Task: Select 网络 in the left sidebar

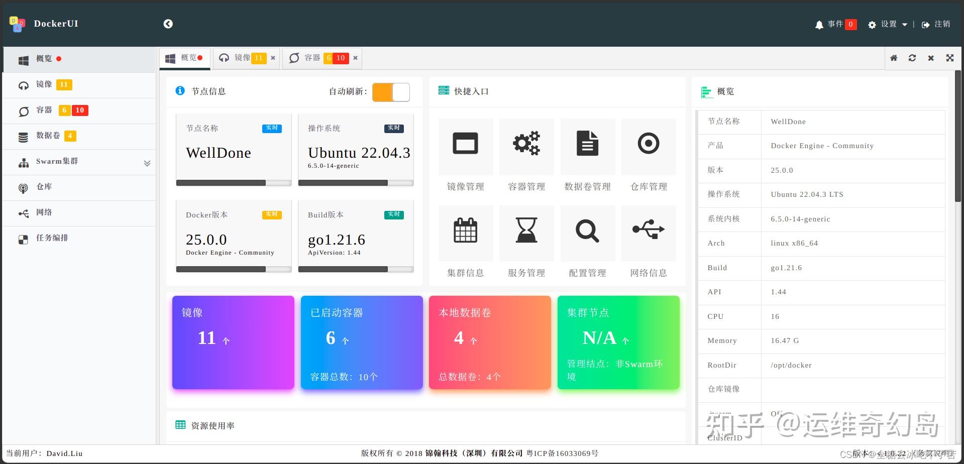Action: [44, 212]
